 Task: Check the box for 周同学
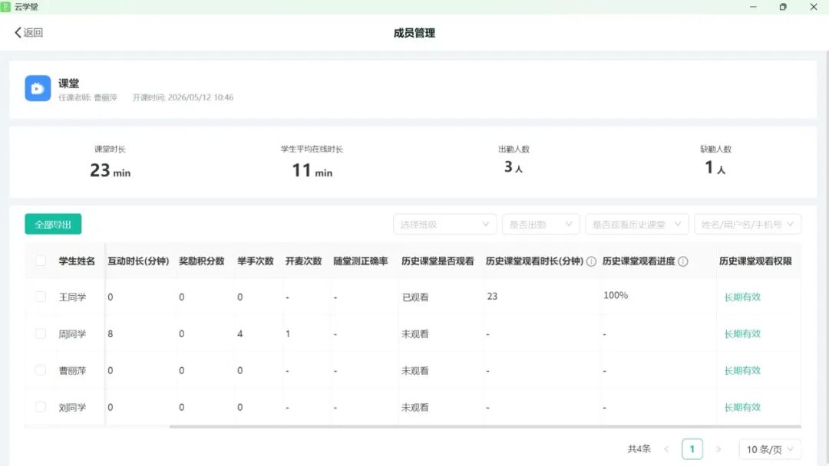[x=41, y=333]
